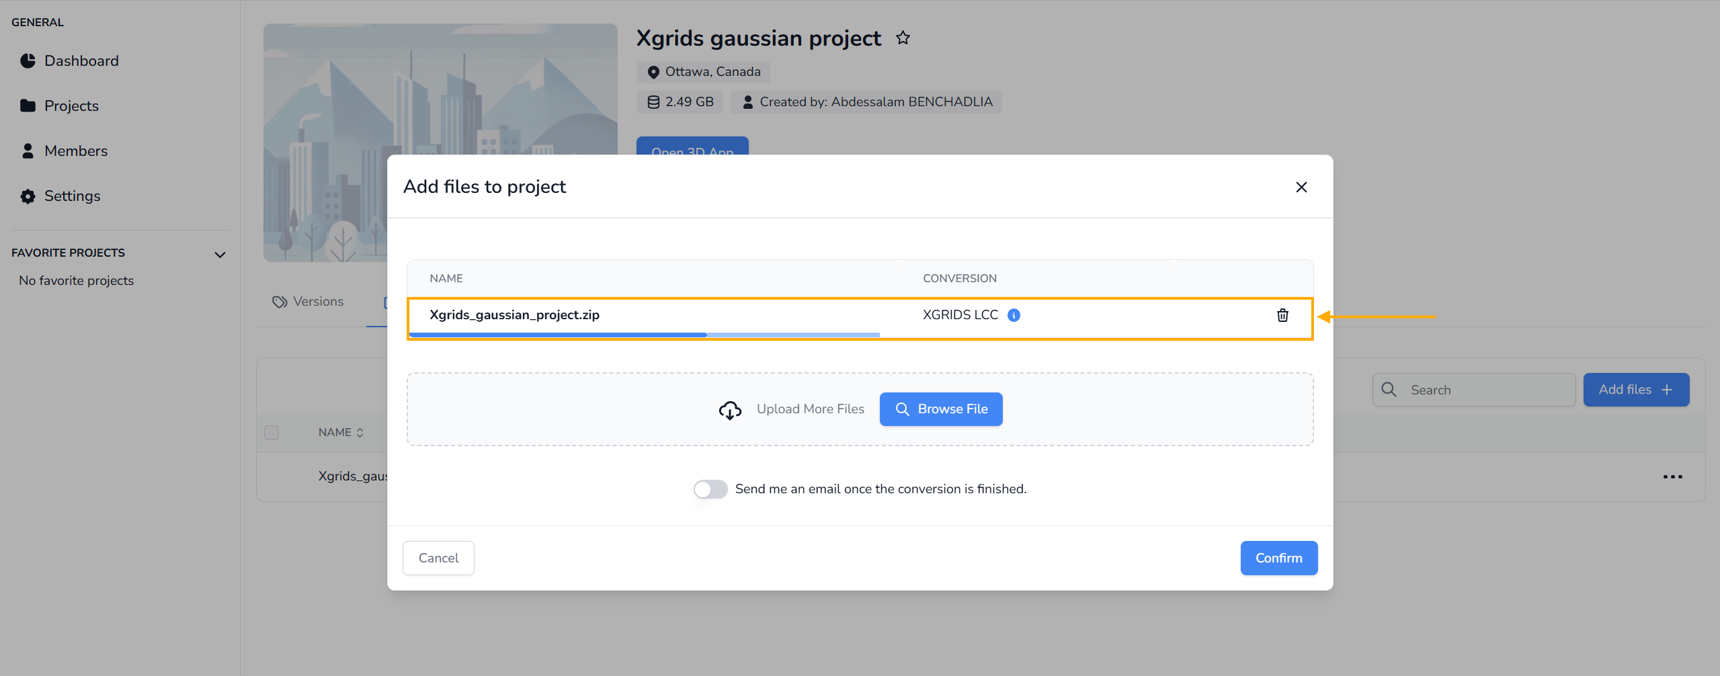Viewport: 1720px width, 676px height.
Task: Click the XGRIDS LCC info icon
Action: click(1014, 315)
